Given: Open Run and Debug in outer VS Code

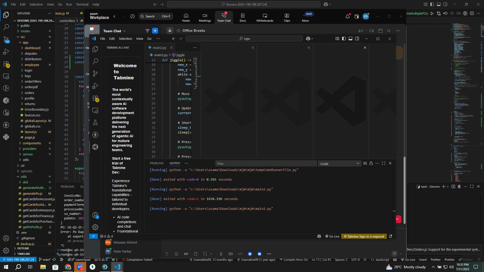Looking at the screenshot, I should [6, 52].
